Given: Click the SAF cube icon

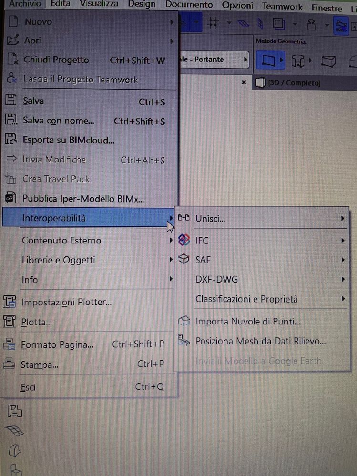Looking at the screenshot, I should pyautogui.click(x=184, y=259).
